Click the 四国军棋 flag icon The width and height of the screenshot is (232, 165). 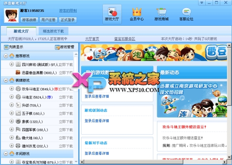(18, 129)
